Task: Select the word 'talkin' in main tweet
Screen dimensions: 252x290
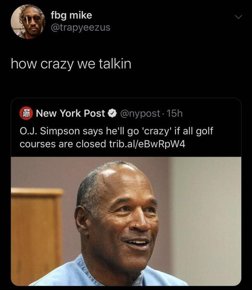Action: click(x=115, y=64)
